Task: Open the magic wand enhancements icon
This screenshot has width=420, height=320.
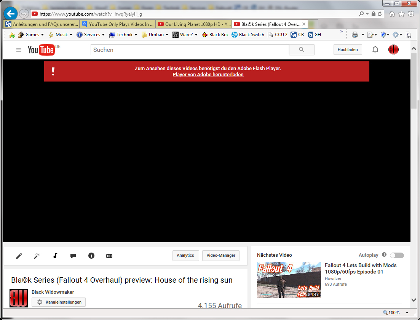Action: (37, 256)
